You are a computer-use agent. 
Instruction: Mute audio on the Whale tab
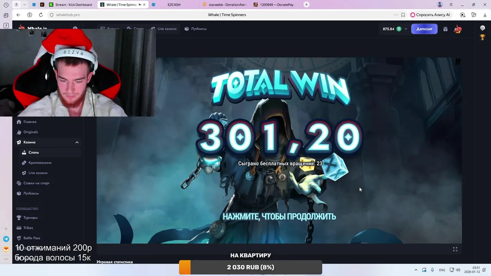(139, 5)
